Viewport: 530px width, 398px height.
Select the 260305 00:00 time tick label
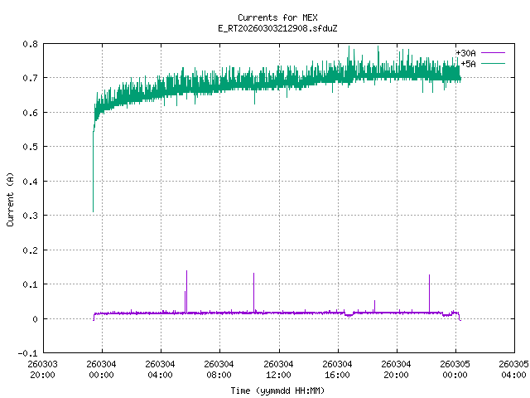point(455,368)
